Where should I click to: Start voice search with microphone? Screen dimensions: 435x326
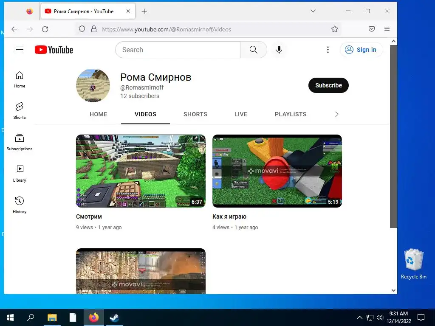tap(279, 50)
